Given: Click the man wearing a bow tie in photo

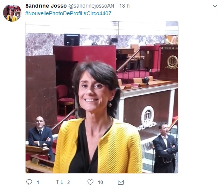Looking at the screenshot, I should pyautogui.click(x=165, y=148).
